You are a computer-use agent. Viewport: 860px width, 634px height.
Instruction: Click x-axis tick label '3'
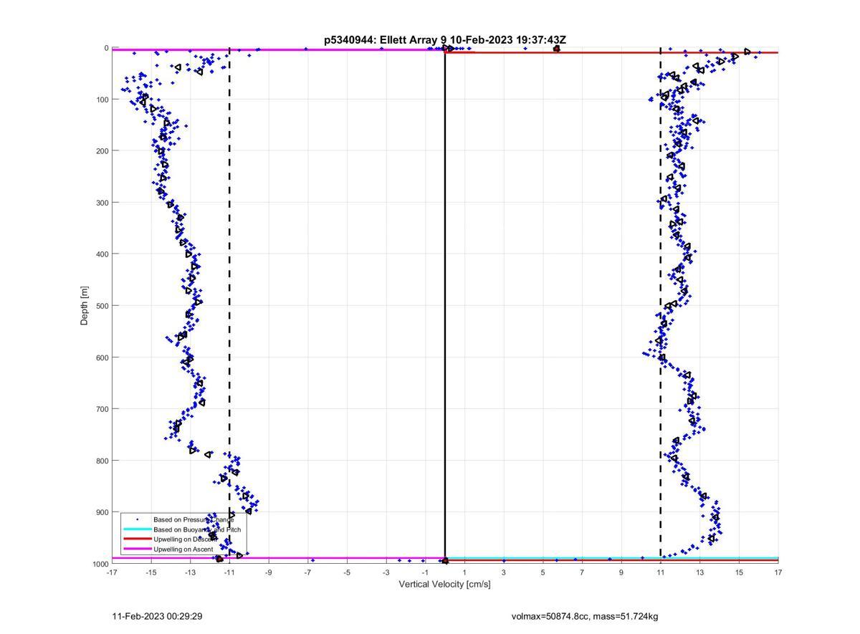(x=504, y=572)
